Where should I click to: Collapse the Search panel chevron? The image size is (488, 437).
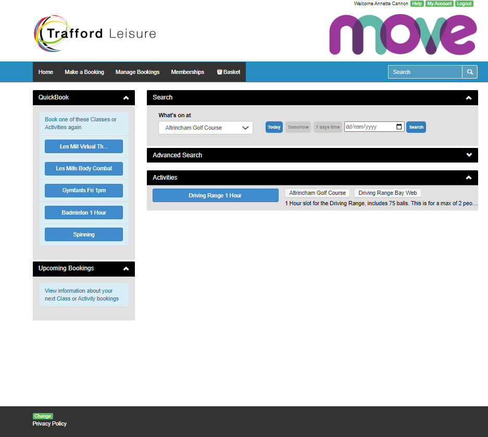[x=469, y=98]
